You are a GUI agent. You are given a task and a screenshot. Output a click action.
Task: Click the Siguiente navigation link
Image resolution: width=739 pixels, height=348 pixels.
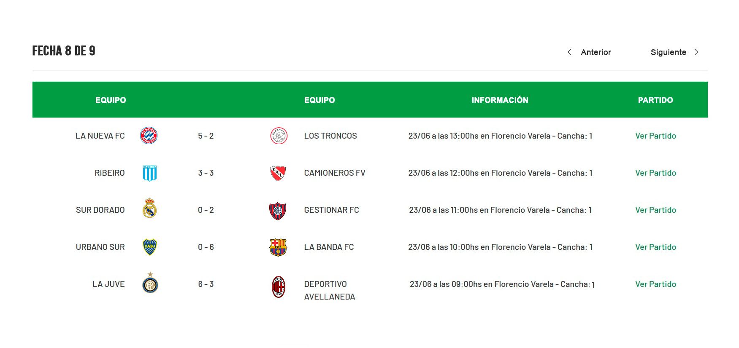(x=668, y=52)
